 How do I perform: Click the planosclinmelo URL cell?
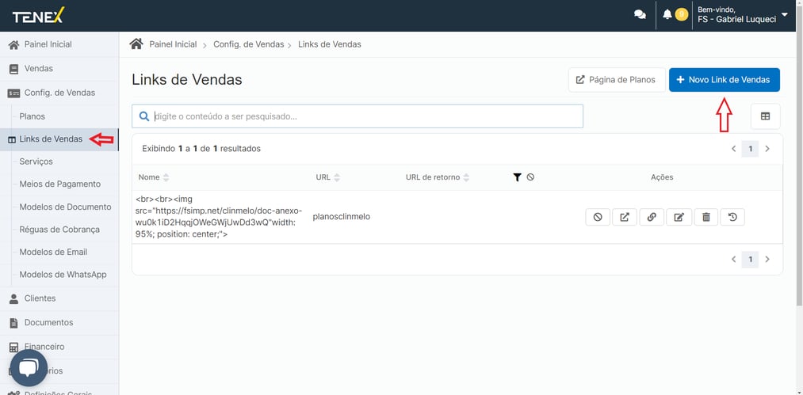pos(342,217)
